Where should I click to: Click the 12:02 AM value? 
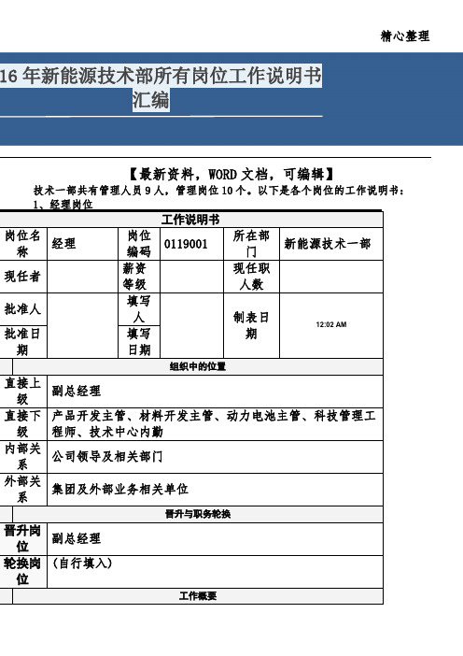click(x=331, y=324)
